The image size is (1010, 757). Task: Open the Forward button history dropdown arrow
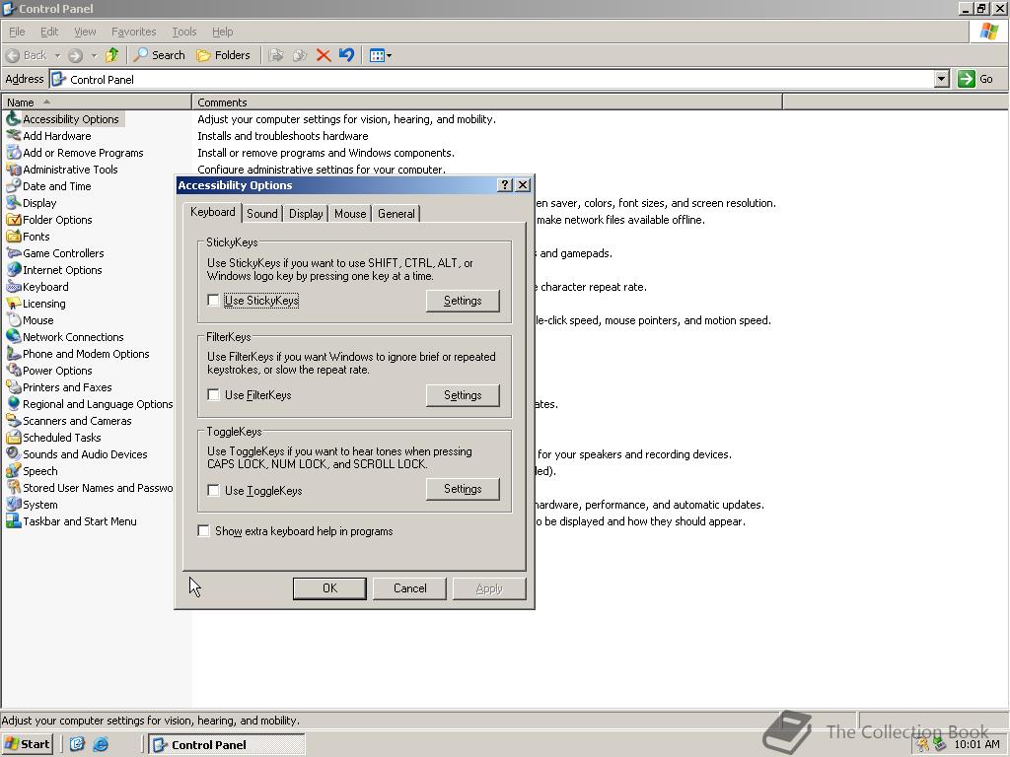[x=94, y=55]
